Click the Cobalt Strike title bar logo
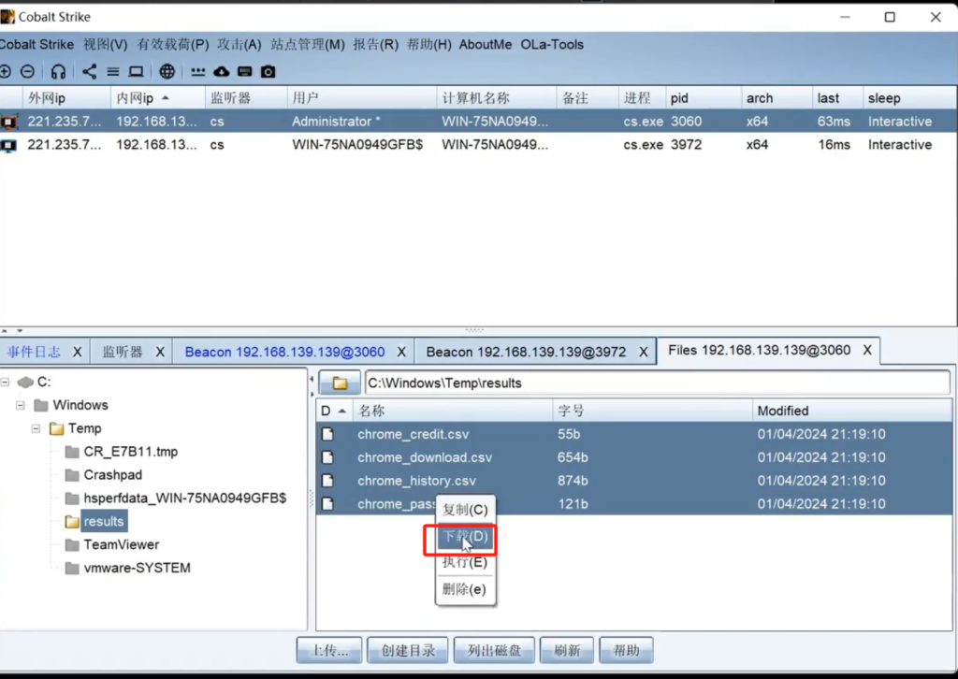The image size is (958, 679). [x=7, y=17]
